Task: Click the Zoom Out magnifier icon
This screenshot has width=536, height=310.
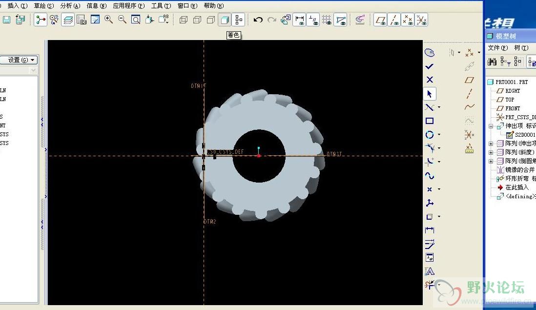Action: click(122, 20)
